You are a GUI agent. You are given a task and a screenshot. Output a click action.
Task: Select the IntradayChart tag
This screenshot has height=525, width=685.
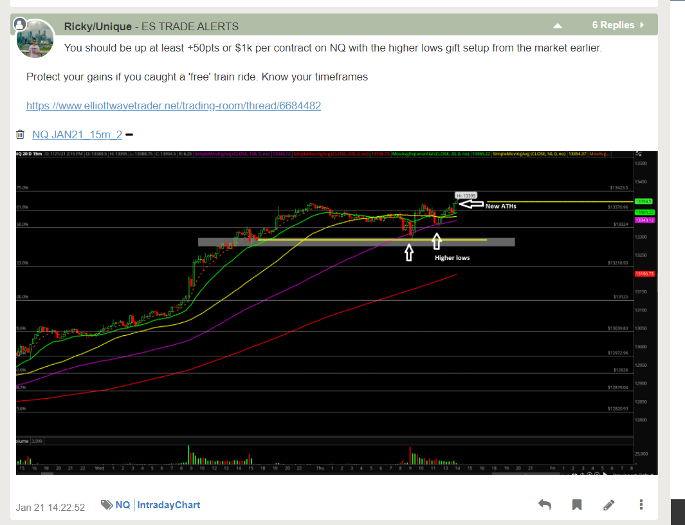tap(169, 505)
